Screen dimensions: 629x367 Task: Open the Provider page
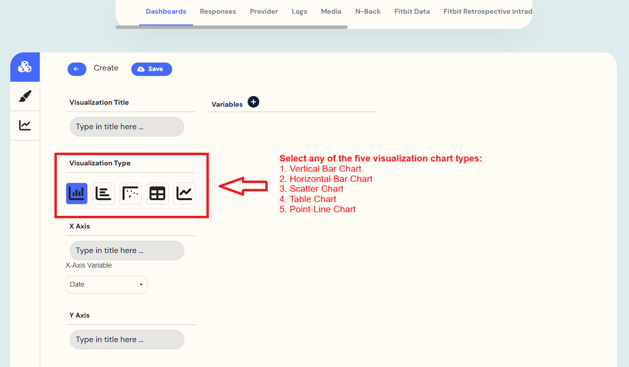point(264,11)
